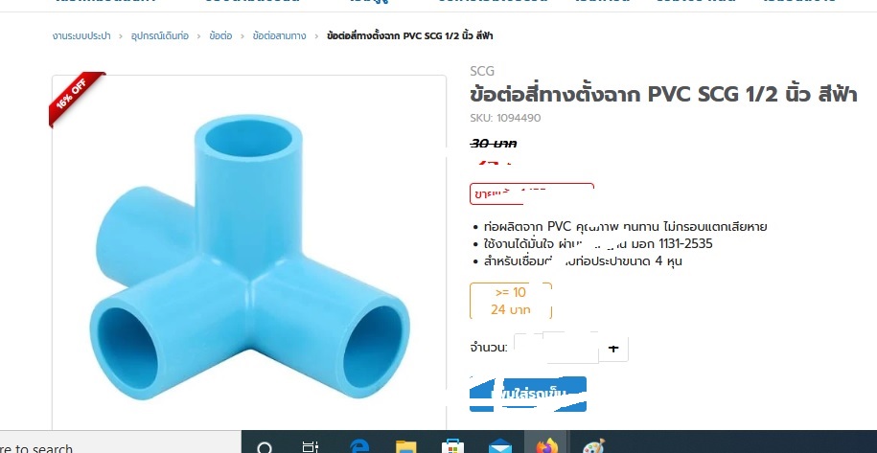Click the quantity number field
Screen dimensions: 877x453
click(570, 349)
